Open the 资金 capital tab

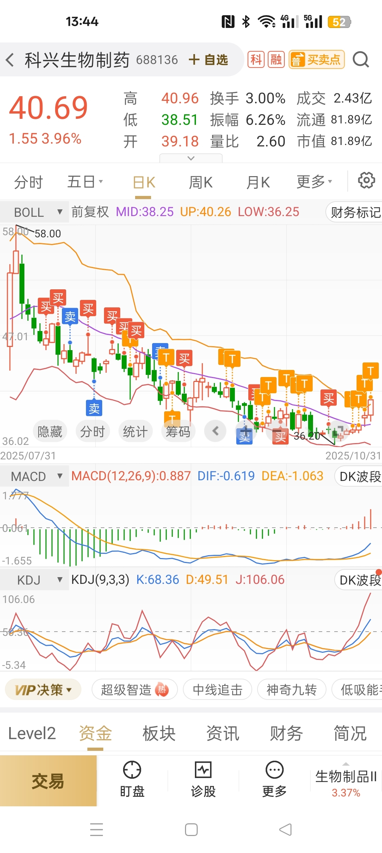pos(95,733)
